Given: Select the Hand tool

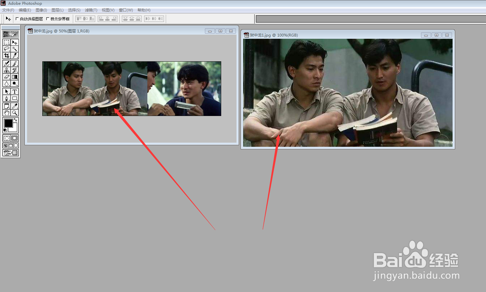Looking at the screenshot, I should (x=6, y=113).
